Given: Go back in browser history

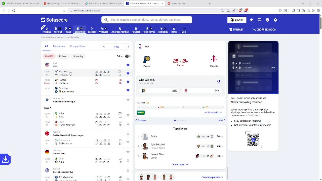Looking at the screenshot, I should tap(4, 11).
